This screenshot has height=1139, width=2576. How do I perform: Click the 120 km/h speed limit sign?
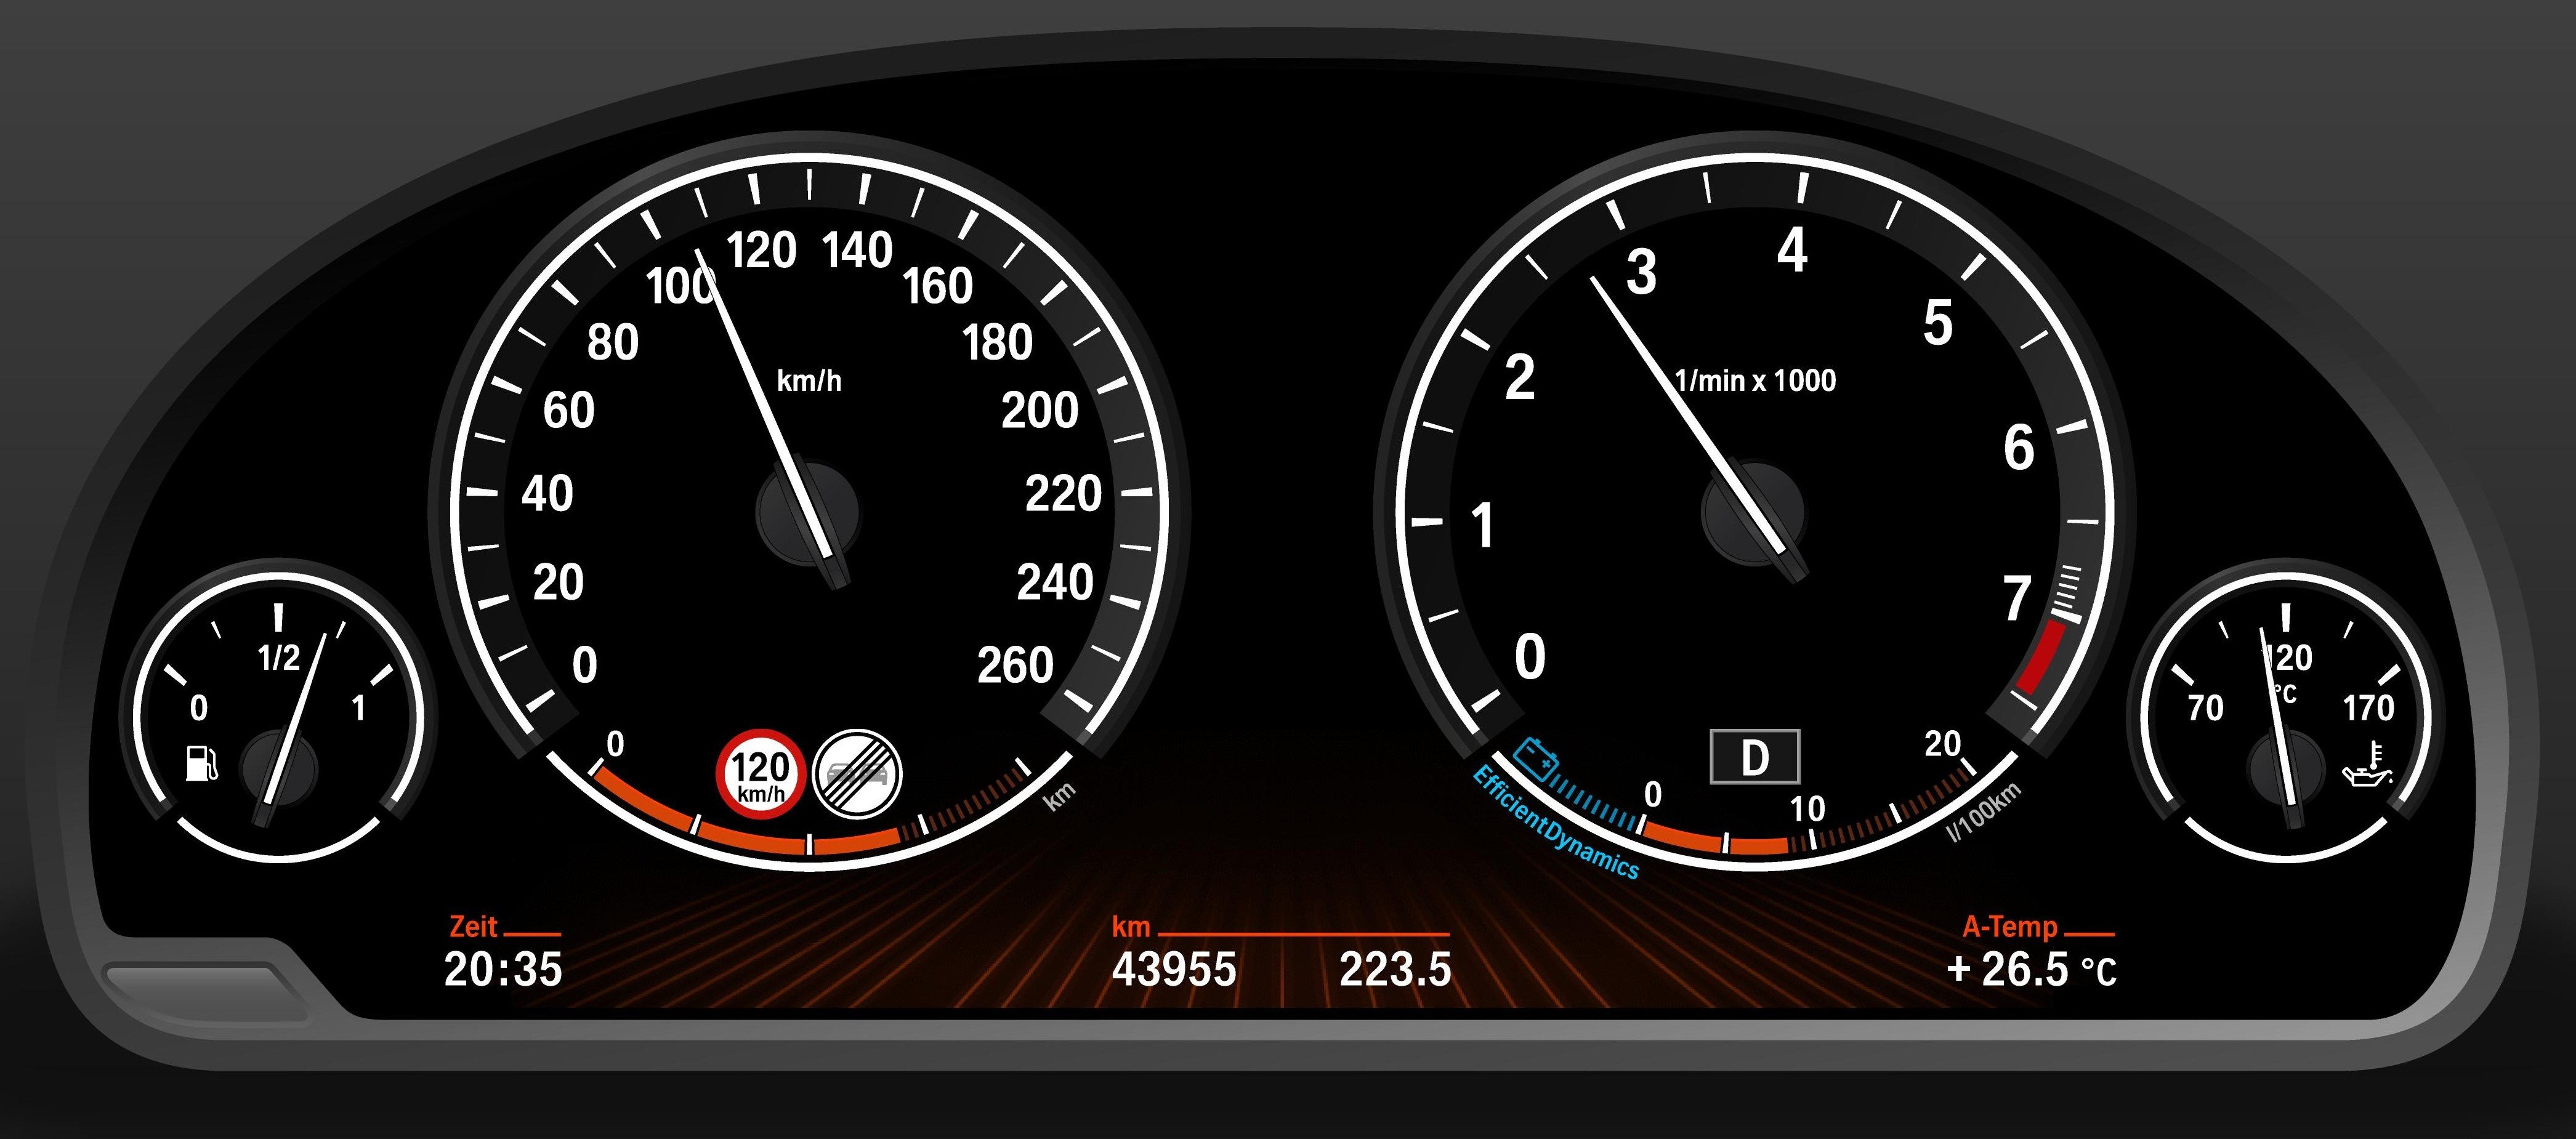tap(761, 774)
